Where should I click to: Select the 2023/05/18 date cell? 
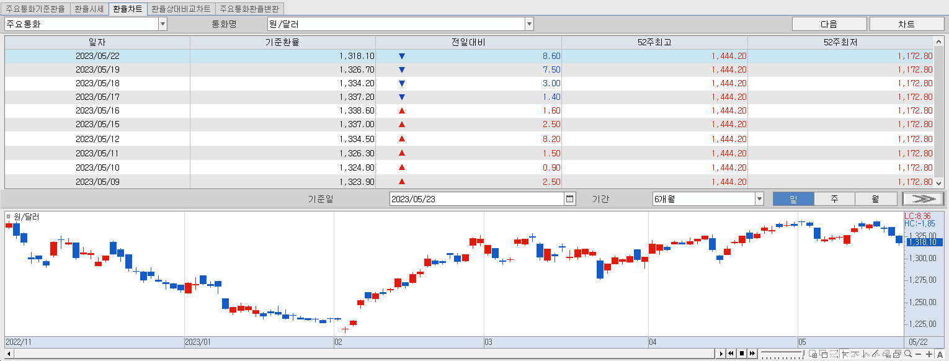[x=97, y=83]
